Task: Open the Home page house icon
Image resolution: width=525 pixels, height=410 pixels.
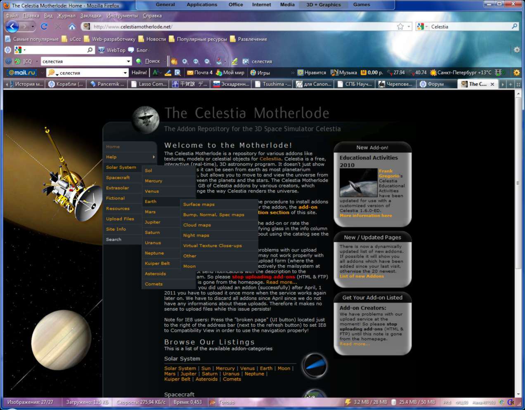Action: point(72,26)
